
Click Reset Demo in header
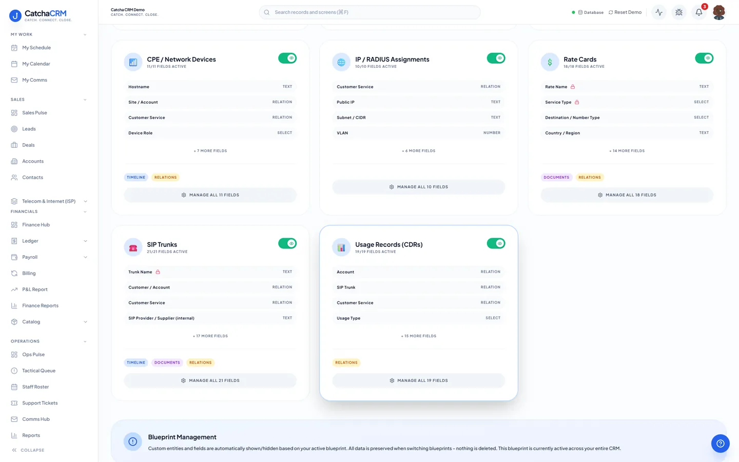click(x=625, y=12)
